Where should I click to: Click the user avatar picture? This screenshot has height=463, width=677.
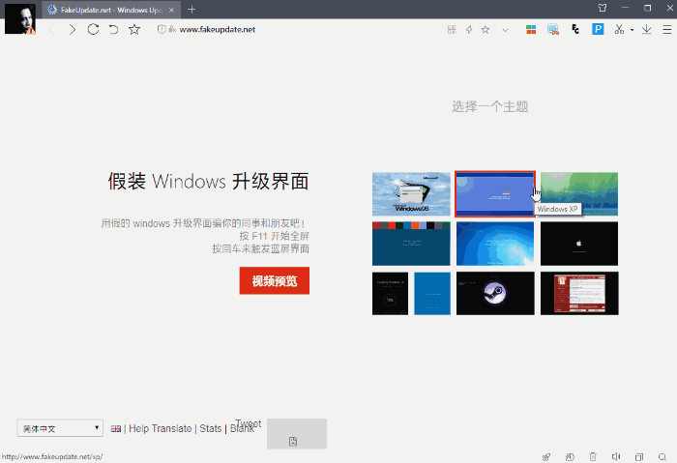click(x=20, y=19)
